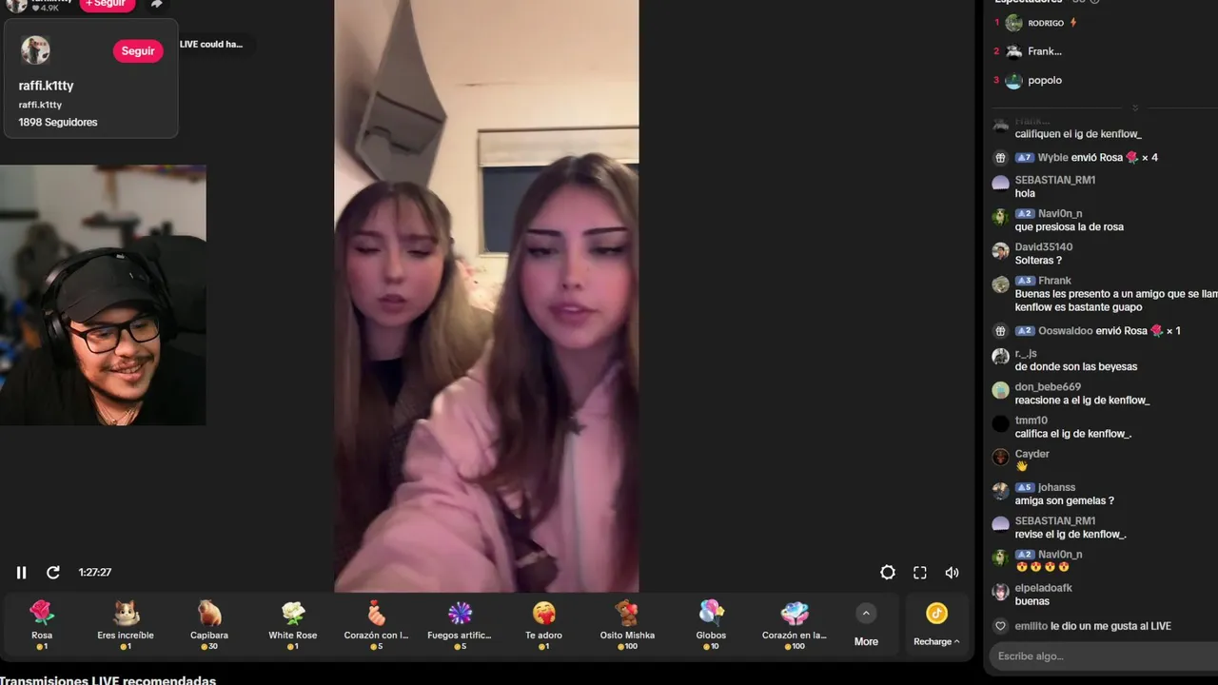1218x685 pixels.
Task: Send the Rosa gift
Action: click(42, 625)
